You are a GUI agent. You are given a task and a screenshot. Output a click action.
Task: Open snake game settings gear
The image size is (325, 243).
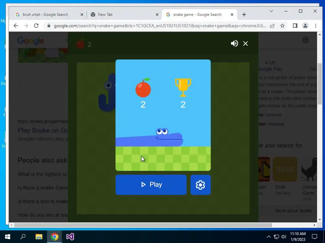tap(201, 185)
